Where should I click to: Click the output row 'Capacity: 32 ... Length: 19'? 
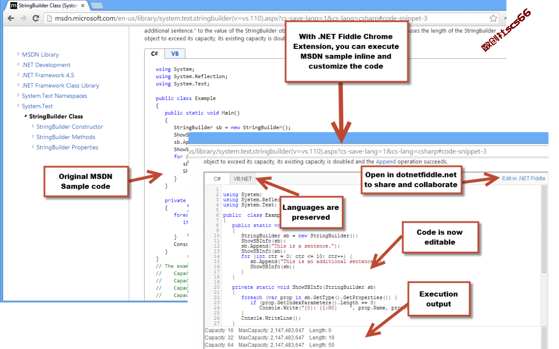(269, 338)
